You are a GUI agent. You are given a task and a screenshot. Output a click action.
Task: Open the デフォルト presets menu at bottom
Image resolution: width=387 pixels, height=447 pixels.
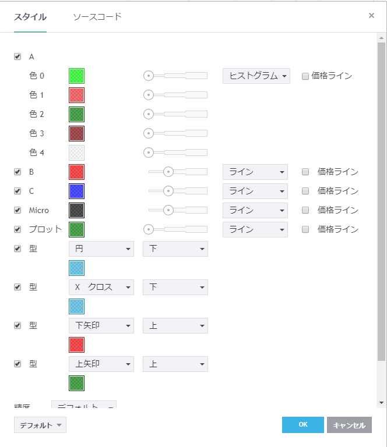[40, 425]
